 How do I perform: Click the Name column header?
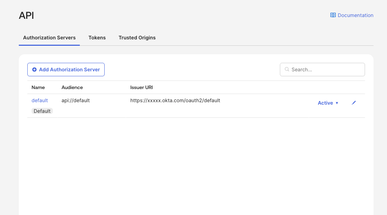pos(38,87)
